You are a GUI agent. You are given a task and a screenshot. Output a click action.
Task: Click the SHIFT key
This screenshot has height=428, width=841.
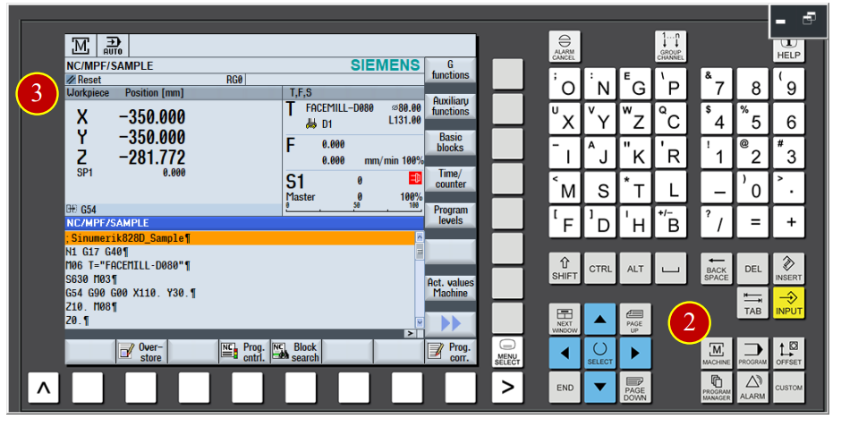pos(565,269)
